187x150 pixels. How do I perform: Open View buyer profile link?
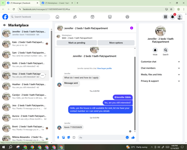(104, 68)
